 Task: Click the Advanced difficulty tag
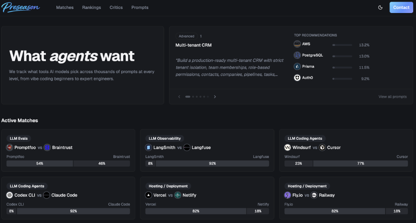point(186,36)
